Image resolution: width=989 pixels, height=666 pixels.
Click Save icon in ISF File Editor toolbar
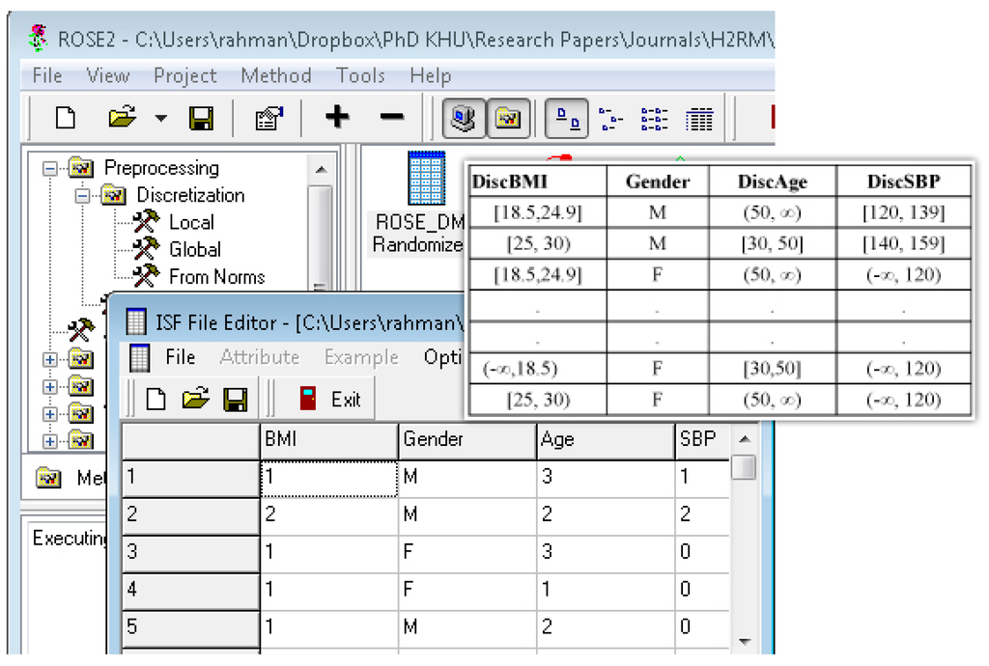(235, 399)
